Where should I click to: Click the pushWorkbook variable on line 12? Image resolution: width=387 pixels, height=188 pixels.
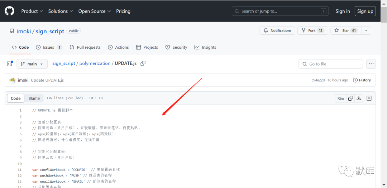click(52, 175)
